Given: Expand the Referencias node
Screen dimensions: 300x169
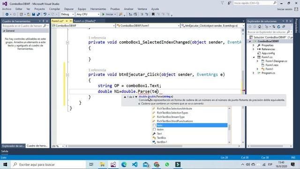Looking at the screenshot, I should pyautogui.click(x=254, y=49).
